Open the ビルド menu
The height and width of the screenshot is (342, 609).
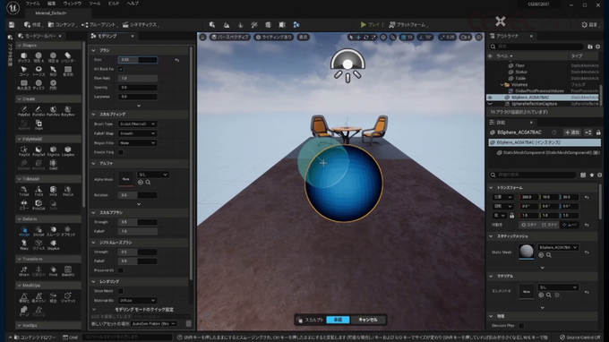click(x=114, y=4)
